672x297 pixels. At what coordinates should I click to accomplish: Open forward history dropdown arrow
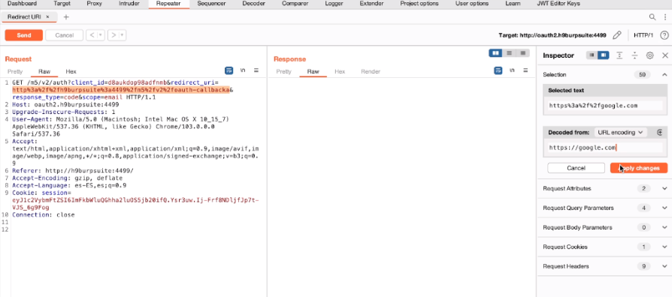(122, 35)
